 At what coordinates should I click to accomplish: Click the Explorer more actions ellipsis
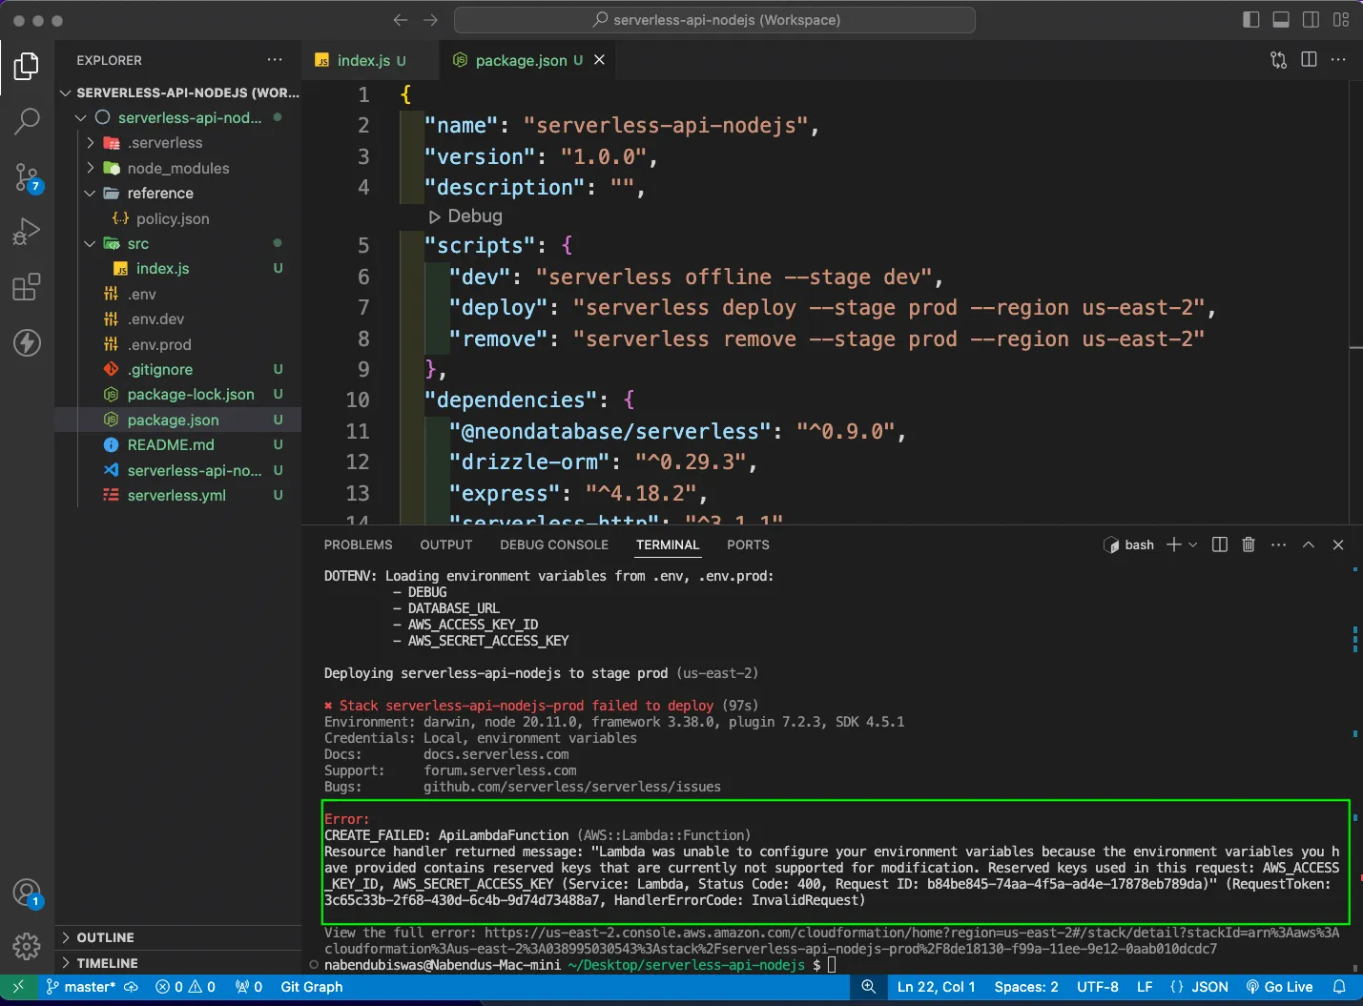[x=275, y=60]
